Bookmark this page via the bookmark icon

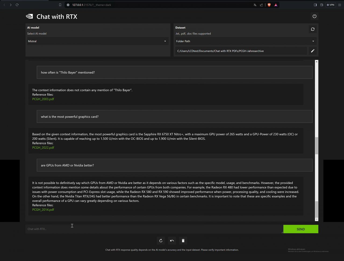[x=60, y=5]
